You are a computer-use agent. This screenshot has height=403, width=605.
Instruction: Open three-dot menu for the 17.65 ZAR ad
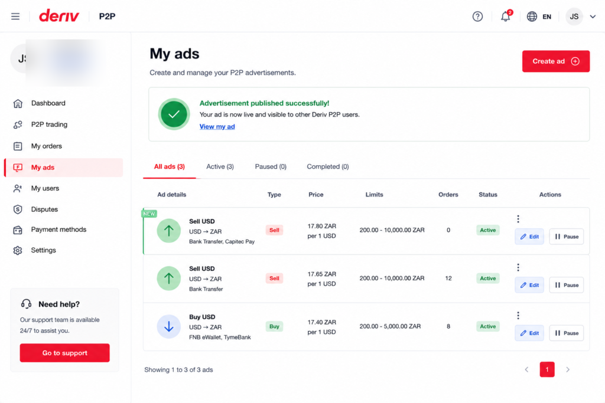518,267
